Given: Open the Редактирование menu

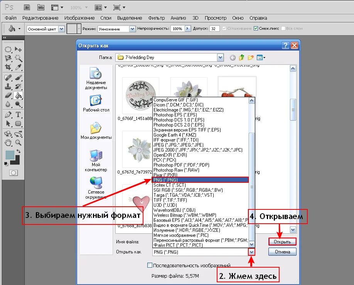Looking at the screenshot, I should pyautogui.click(x=40, y=18).
